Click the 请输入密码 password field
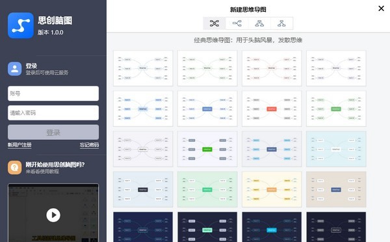Viewport: 390px width, 242px height. (x=53, y=113)
